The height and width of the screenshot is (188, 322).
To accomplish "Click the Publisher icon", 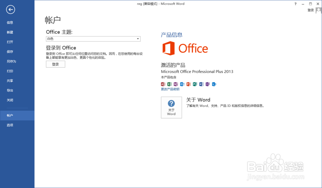I will (195, 84).
